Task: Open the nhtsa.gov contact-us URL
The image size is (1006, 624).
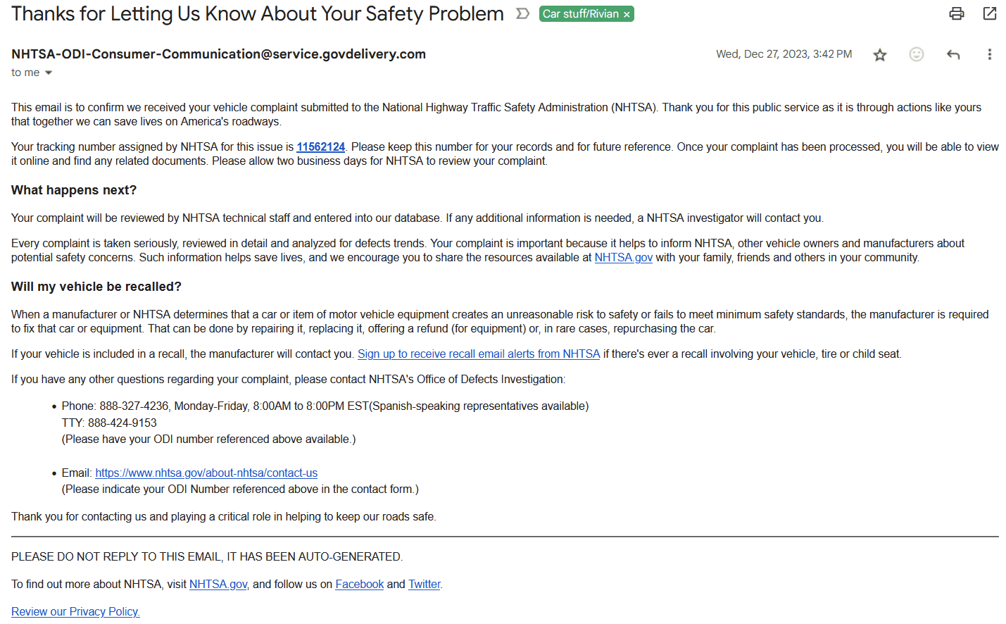Action: pyautogui.click(x=206, y=473)
